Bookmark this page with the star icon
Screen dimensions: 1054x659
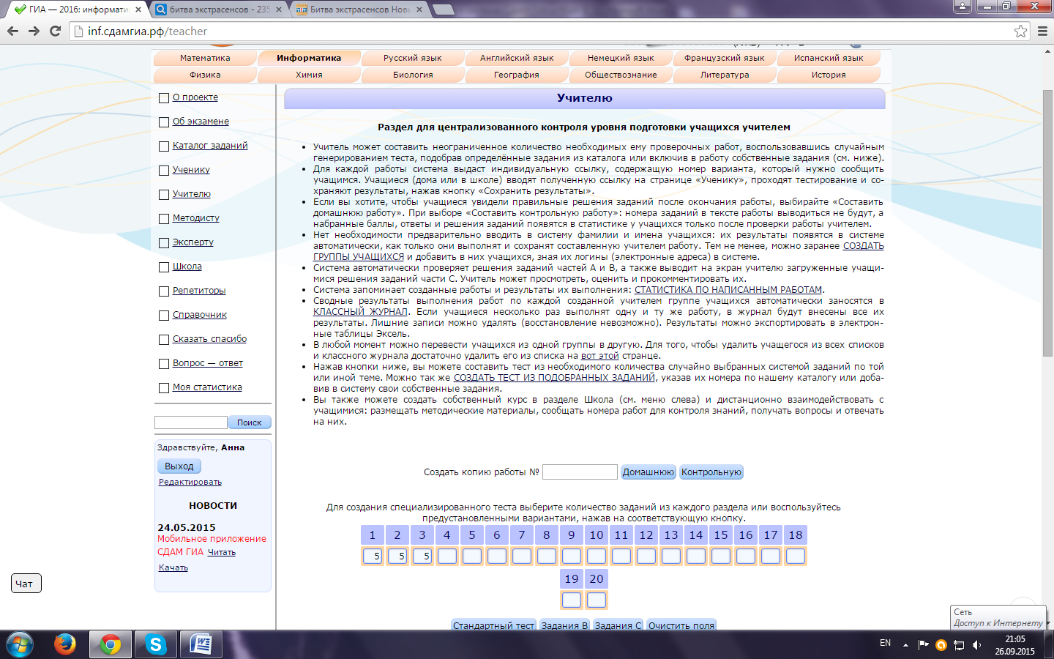coord(1020,31)
